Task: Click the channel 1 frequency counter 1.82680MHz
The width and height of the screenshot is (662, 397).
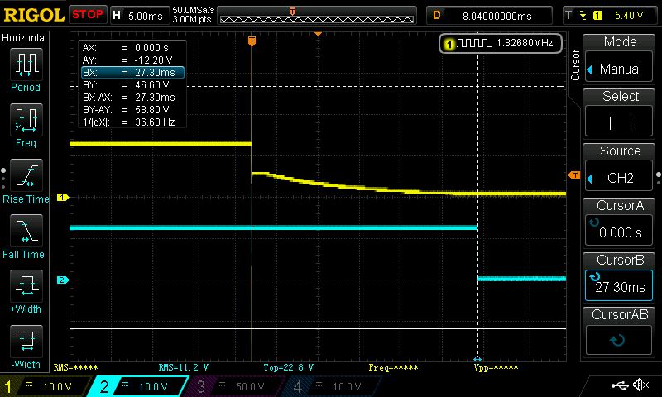Action: pos(501,43)
